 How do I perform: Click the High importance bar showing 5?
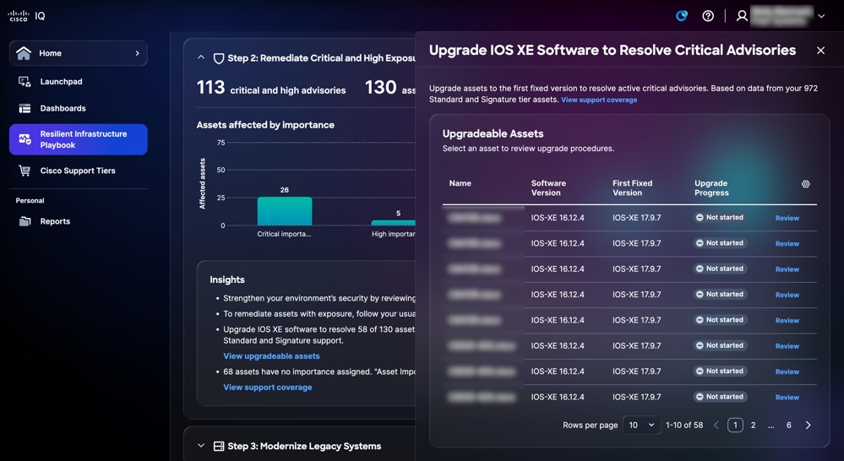[394, 223]
